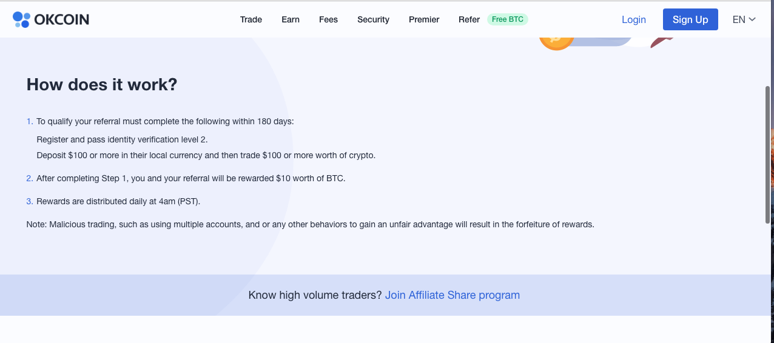Join Affiliate Share program link
This screenshot has width=774, height=343.
[x=453, y=295]
